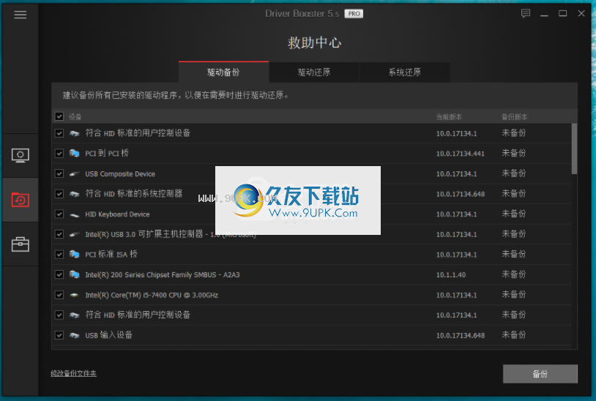Viewport: 596px width, 401px height.
Task: Click the 备份版本 column header
Action: tap(514, 116)
